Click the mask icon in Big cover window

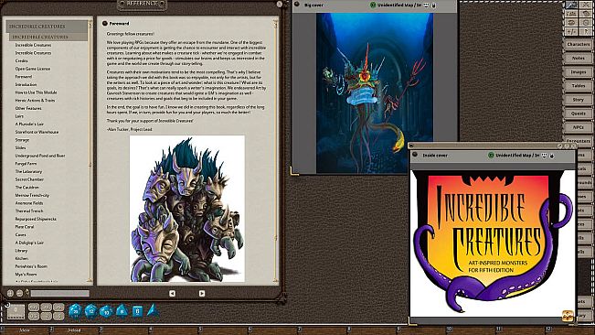[426, 5]
